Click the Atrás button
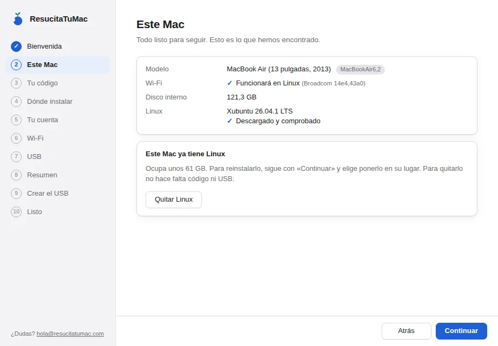498x346 pixels. coord(406,331)
